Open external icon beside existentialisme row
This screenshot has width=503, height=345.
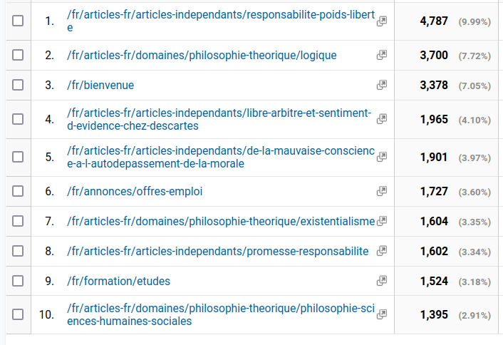381,221
